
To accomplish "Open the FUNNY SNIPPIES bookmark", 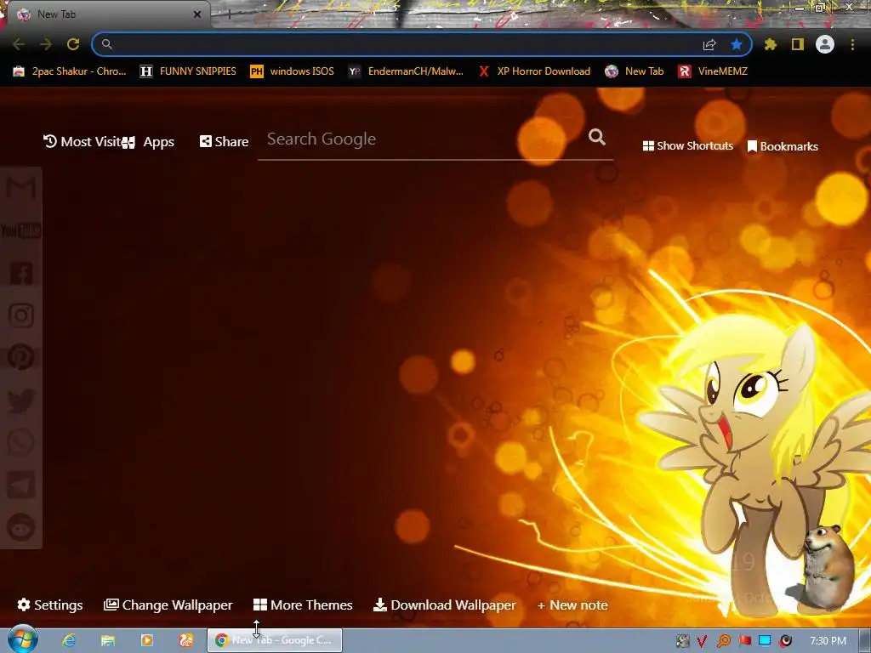I will click(188, 71).
